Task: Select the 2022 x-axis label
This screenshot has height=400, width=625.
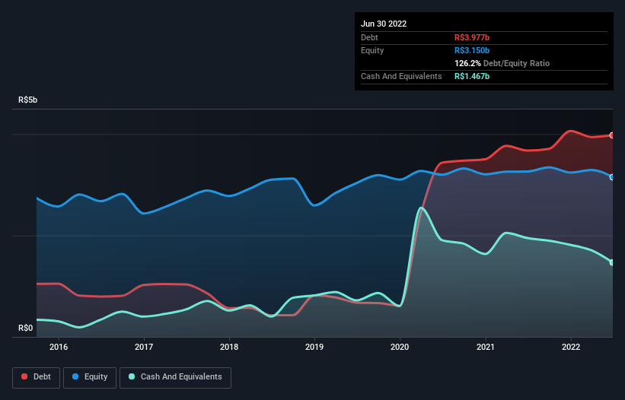Action: (571, 347)
